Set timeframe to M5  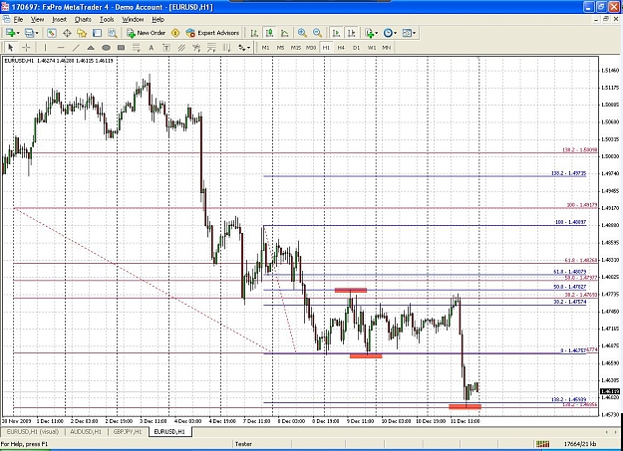pos(280,48)
